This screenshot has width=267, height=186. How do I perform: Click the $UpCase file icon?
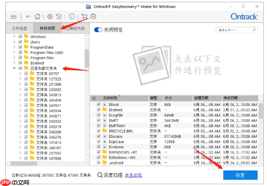point(105,141)
